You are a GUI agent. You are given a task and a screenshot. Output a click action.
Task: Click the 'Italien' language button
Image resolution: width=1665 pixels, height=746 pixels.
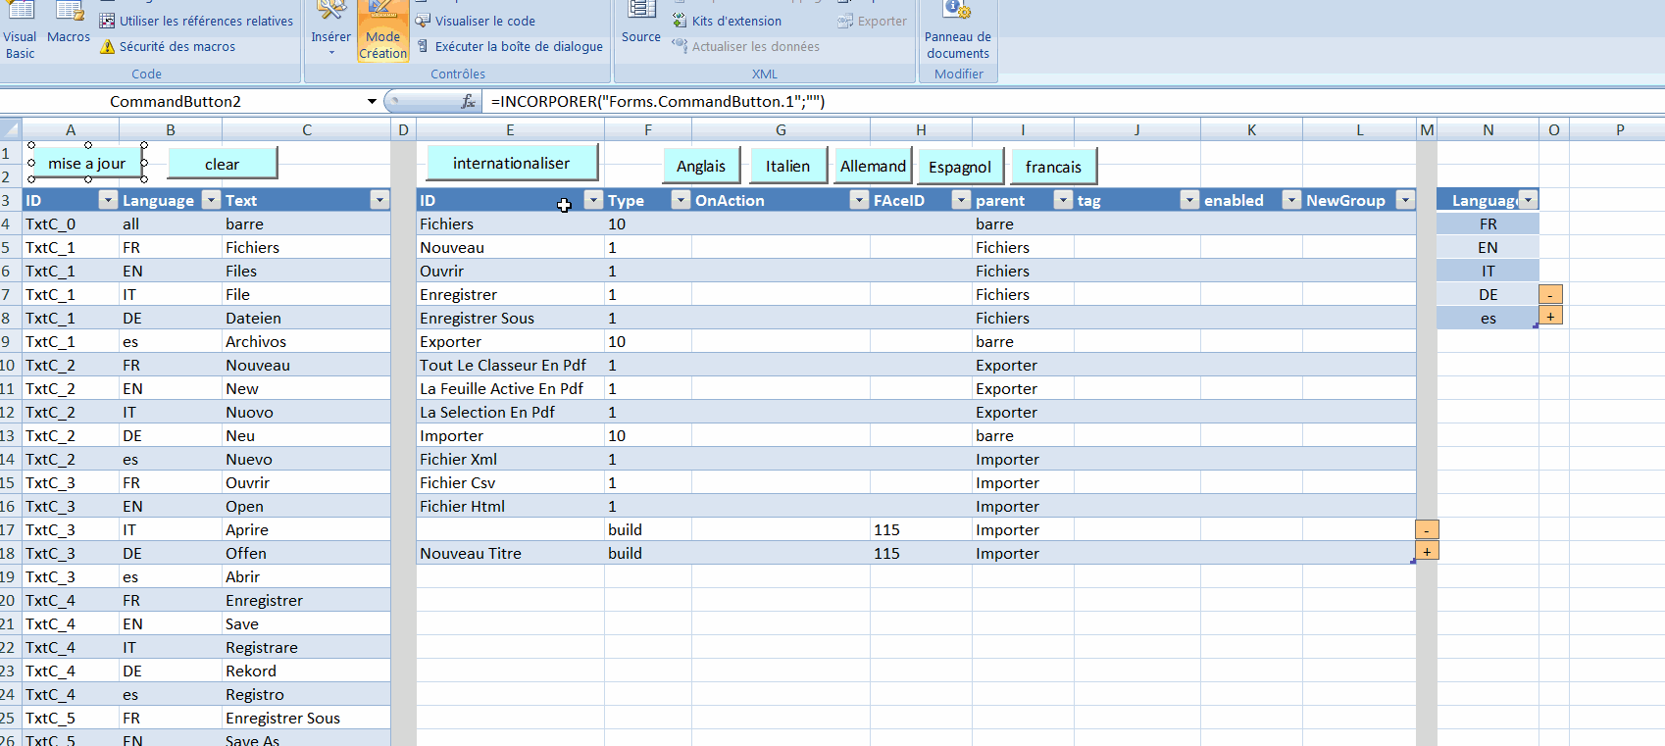[x=788, y=166]
